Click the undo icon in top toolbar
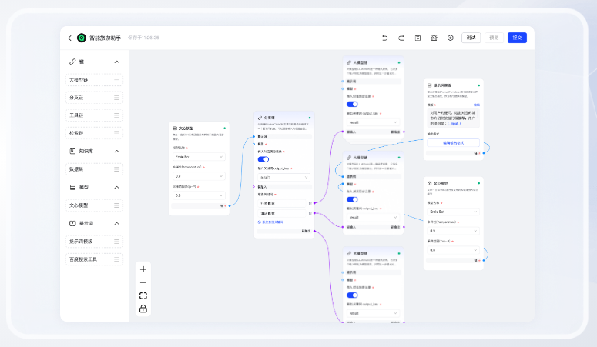The image size is (597, 347). [x=384, y=38]
